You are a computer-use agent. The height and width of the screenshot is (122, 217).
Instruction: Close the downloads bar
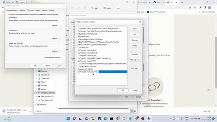(214, 111)
